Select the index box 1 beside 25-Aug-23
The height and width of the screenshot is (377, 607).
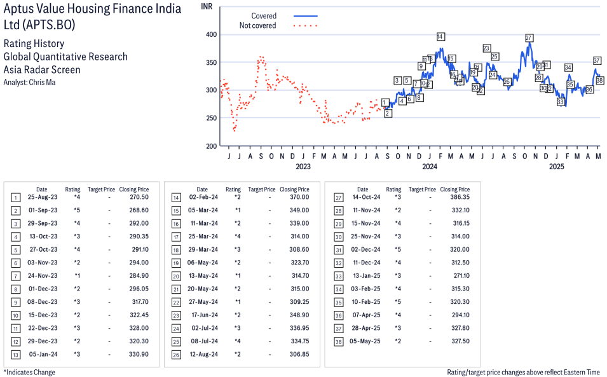(x=15, y=198)
